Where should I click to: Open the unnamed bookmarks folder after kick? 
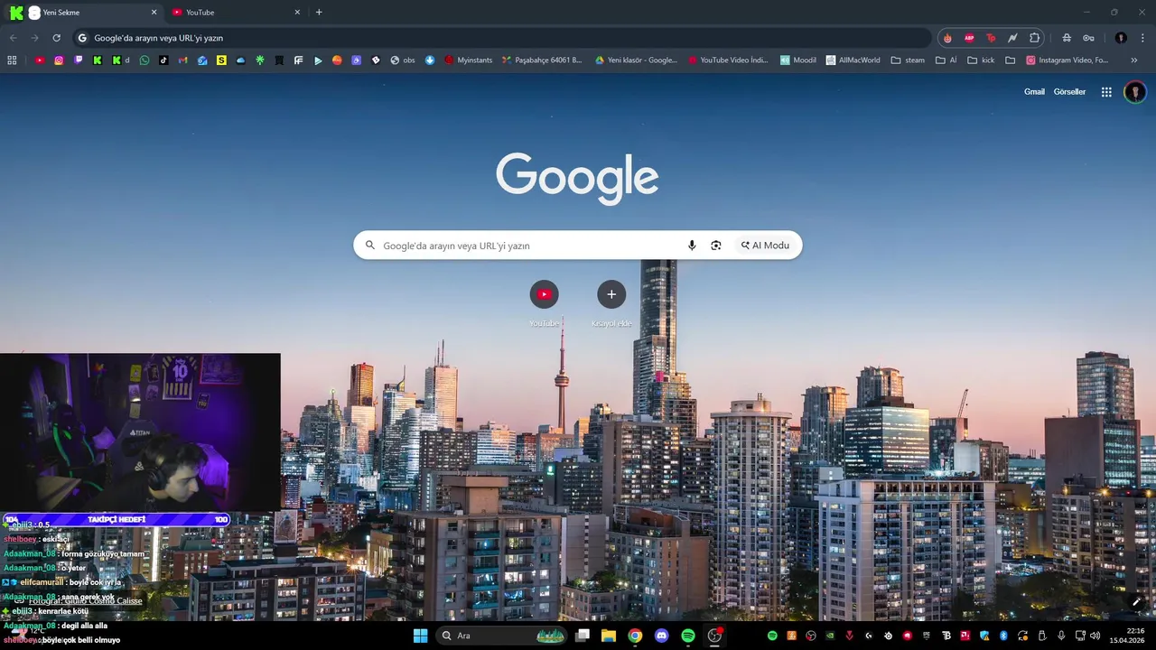click(1010, 60)
